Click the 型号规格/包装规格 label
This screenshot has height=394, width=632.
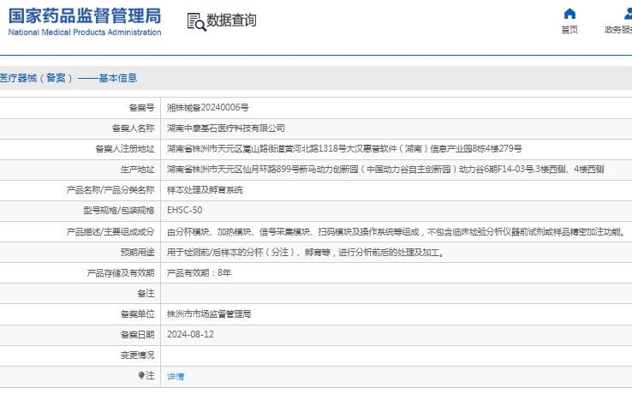[119, 211]
